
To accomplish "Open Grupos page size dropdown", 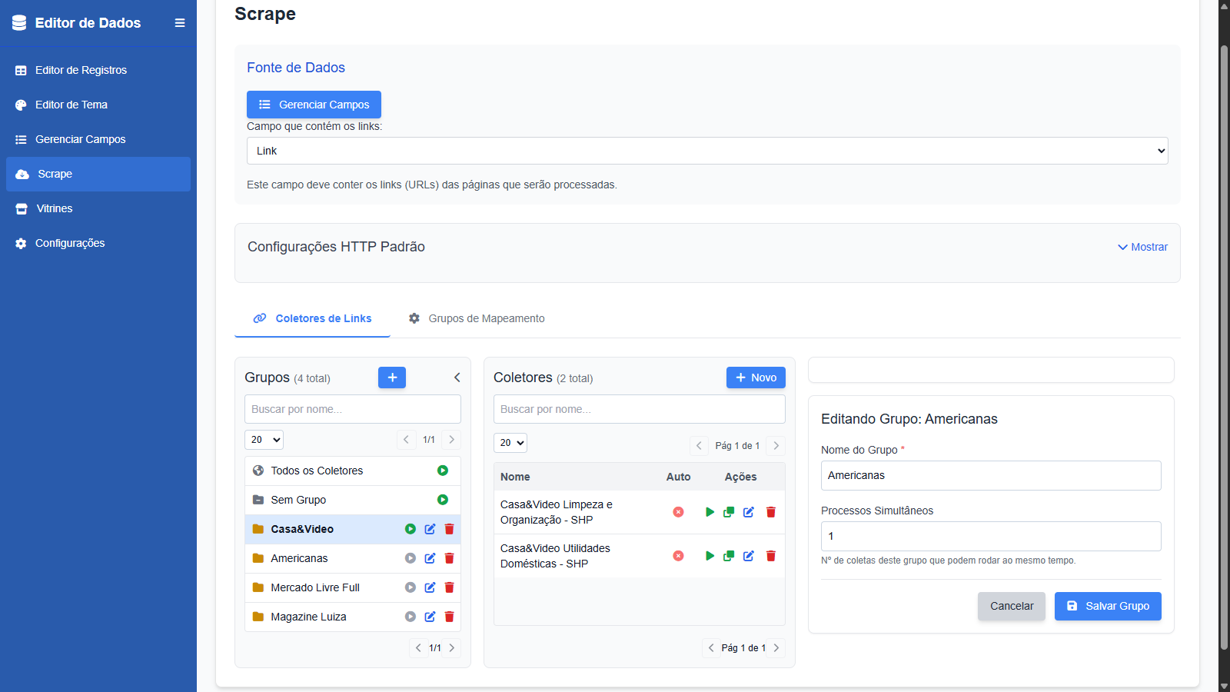I will 264,440.
